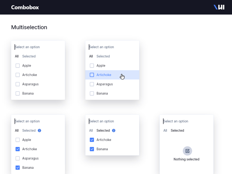
Task: Switch to Selected tab in top-left combobox
Action: 29,56
